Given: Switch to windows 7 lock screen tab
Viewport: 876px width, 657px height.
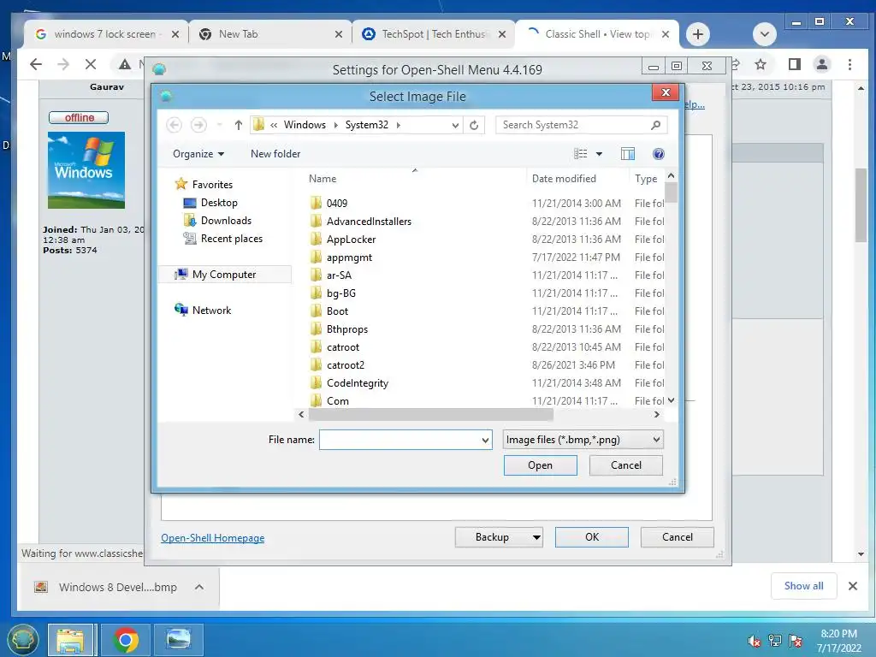Looking at the screenshot, I should click(x=105, y=34).
